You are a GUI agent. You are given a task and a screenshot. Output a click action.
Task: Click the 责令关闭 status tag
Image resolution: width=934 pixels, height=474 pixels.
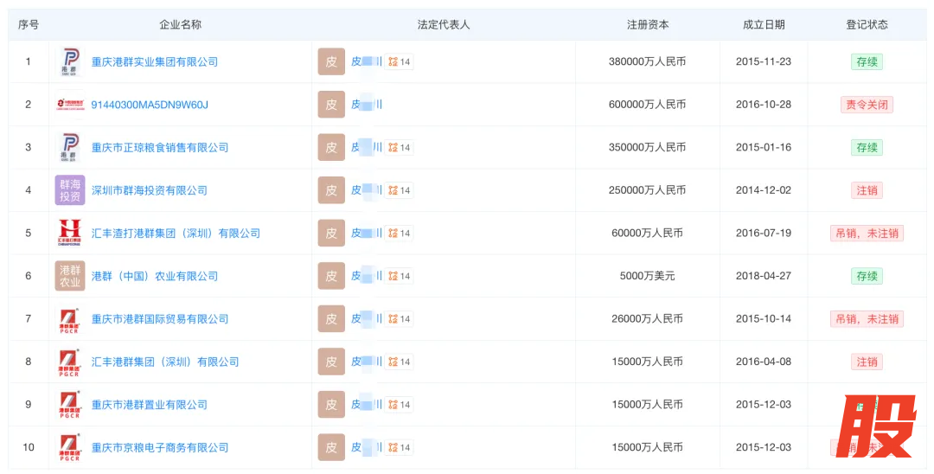[x=867, y=105]
